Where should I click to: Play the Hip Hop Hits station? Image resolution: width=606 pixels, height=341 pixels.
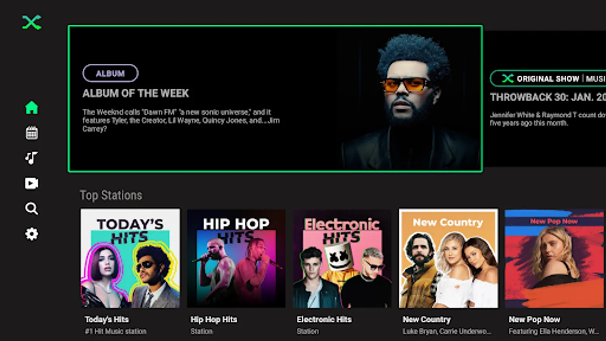236,258
